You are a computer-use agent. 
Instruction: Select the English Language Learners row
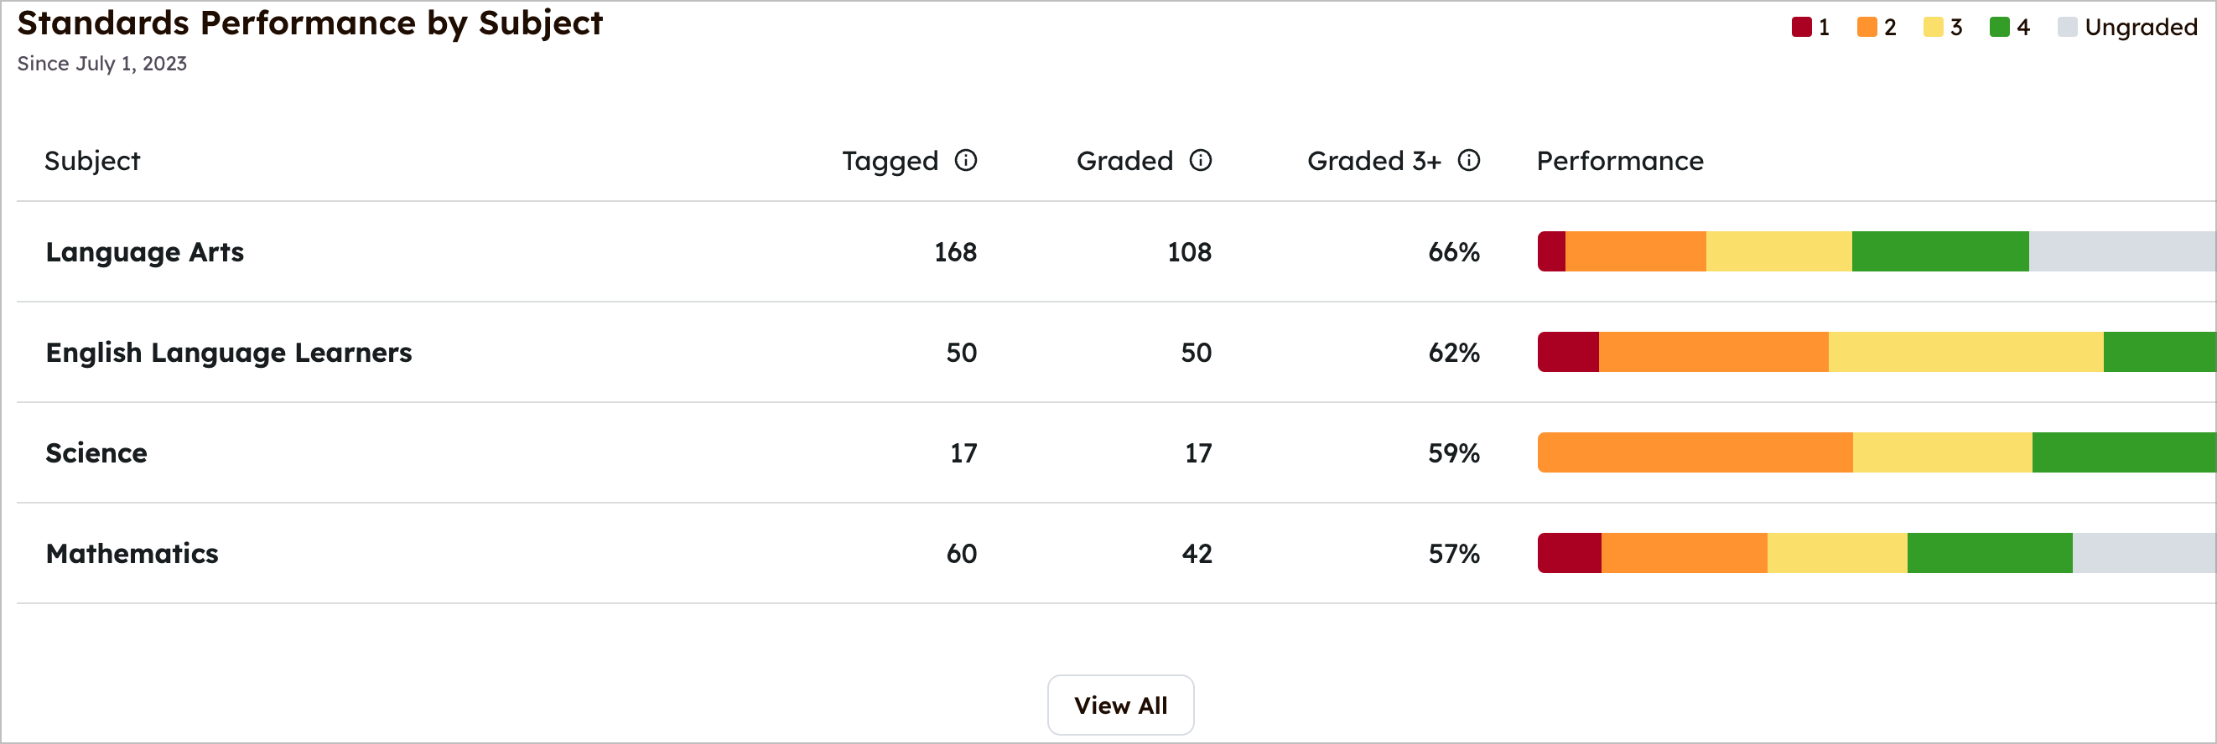click(229, 353)
